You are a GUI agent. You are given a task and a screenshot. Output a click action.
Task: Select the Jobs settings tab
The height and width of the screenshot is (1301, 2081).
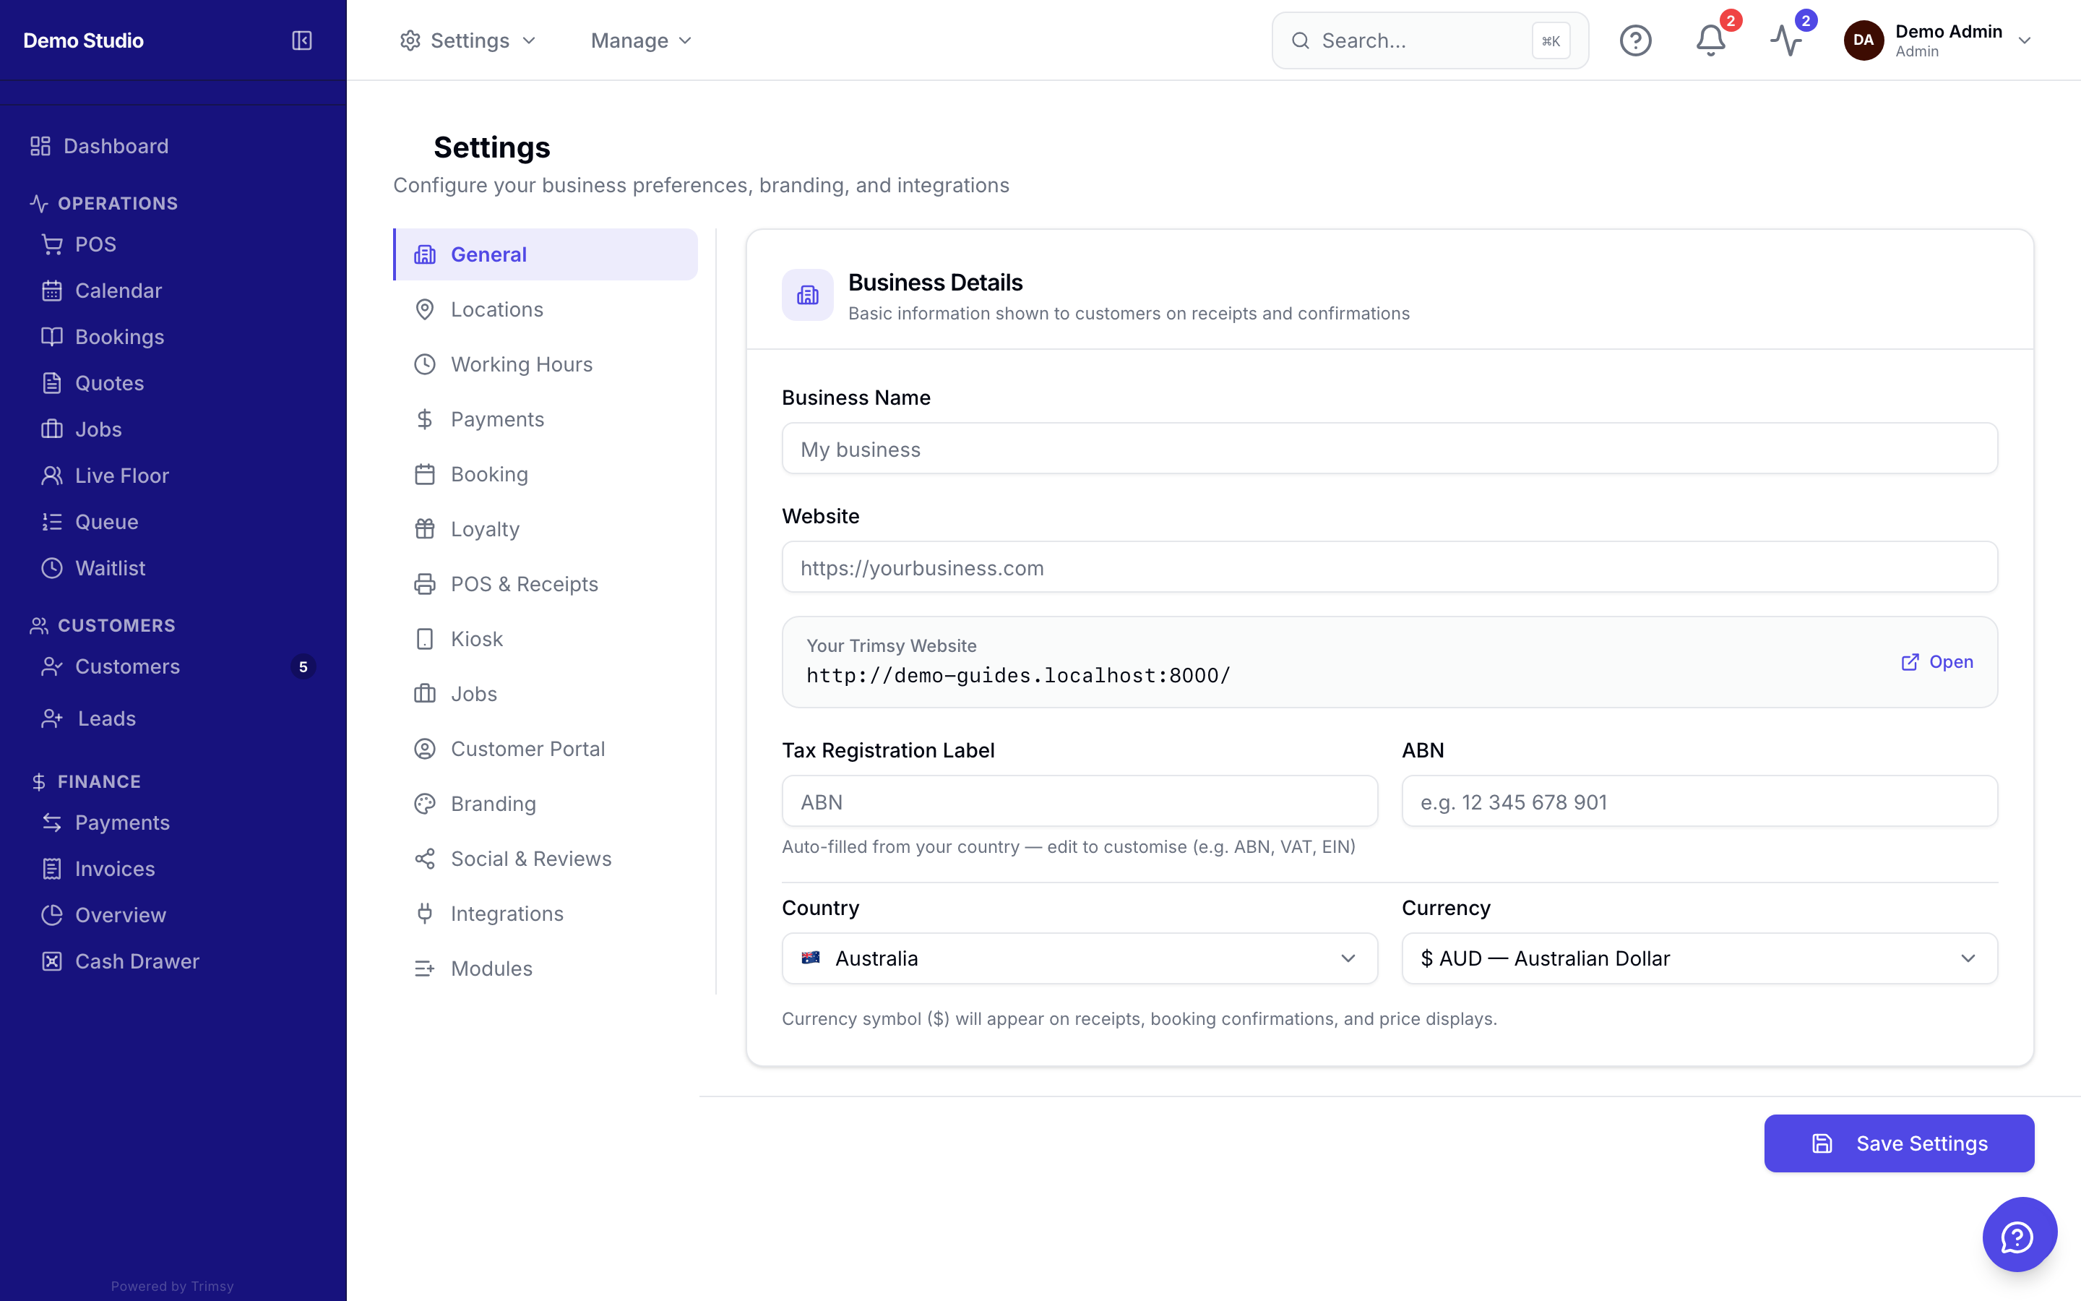click(x=546, y=694)
